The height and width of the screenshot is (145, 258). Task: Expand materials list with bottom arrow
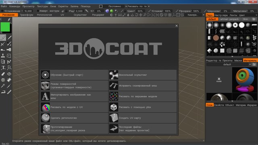click(232, 101)
